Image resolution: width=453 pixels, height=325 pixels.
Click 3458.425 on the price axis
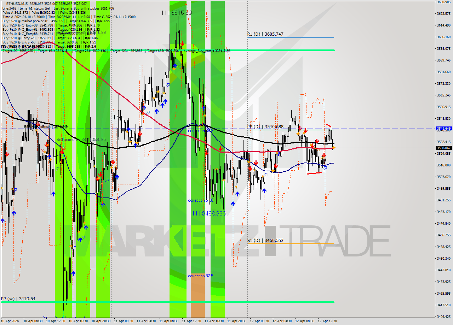click(x=444, y=247)
